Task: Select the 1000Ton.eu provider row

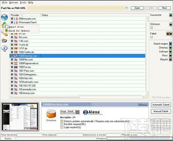Action: (77, 67)
